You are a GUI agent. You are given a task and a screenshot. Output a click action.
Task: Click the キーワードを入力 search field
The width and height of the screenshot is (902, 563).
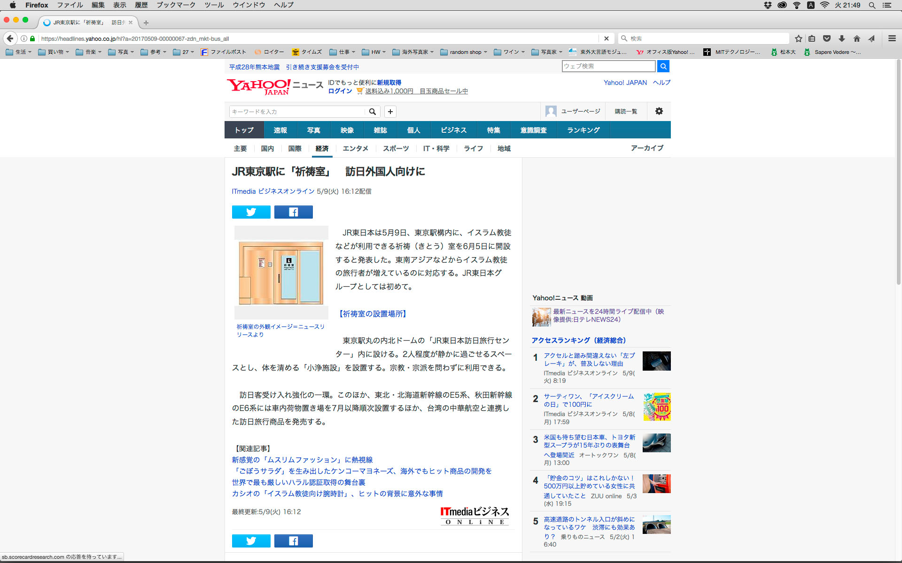[297, 112]
